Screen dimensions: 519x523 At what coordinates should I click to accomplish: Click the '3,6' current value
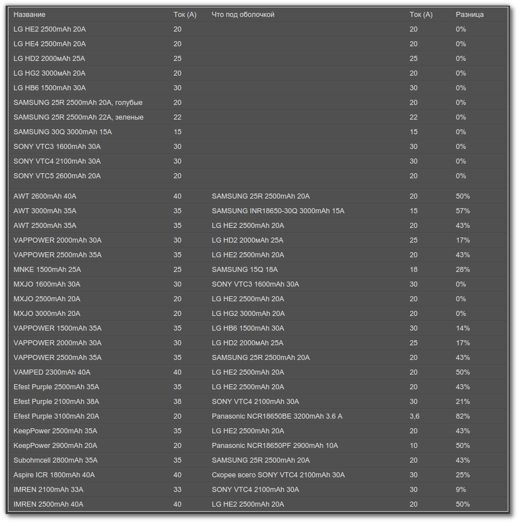pos(414,416)
